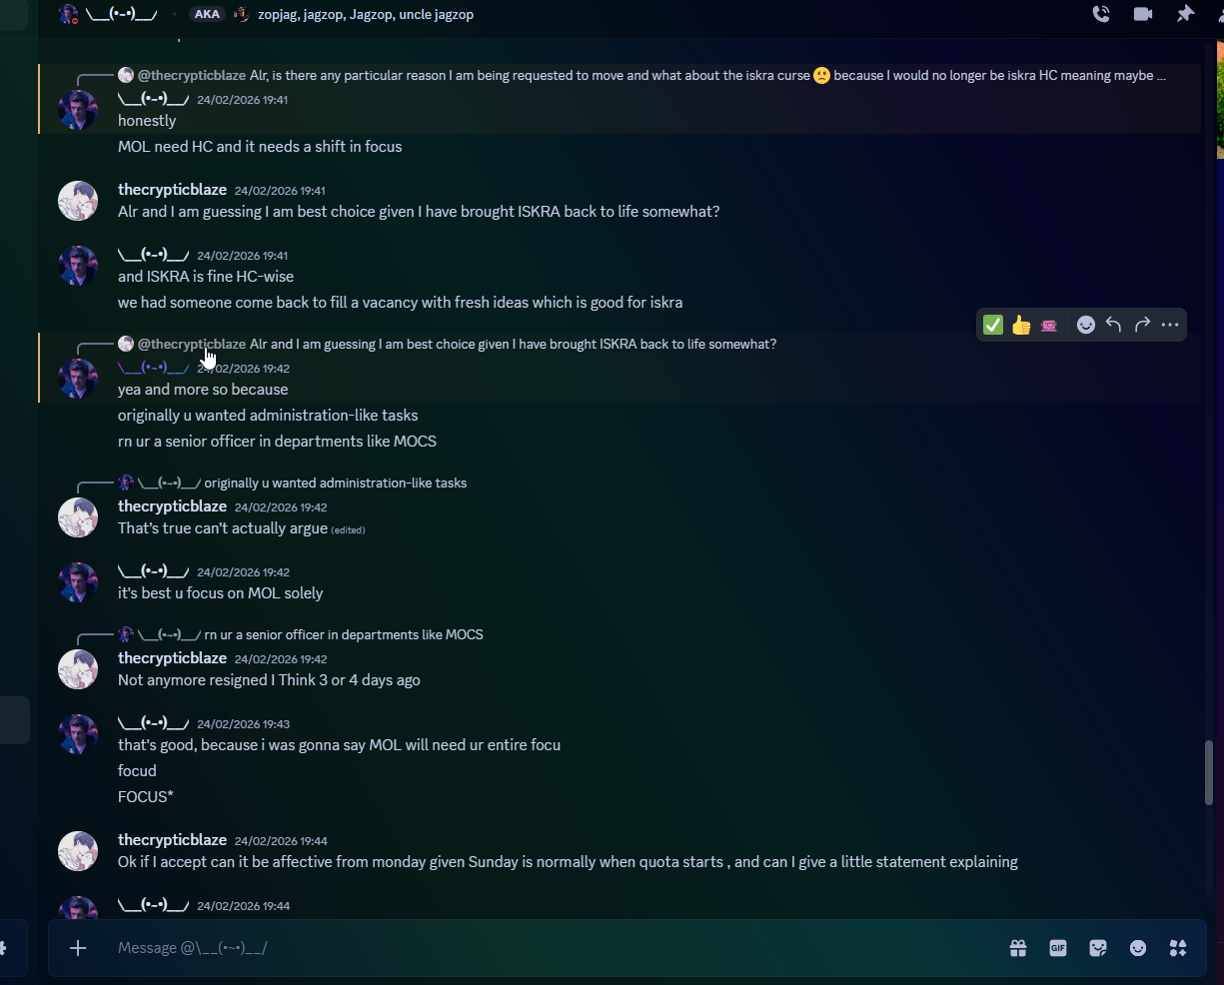Start a video call
The image size is (1224, 985).
coord(1143,14)
